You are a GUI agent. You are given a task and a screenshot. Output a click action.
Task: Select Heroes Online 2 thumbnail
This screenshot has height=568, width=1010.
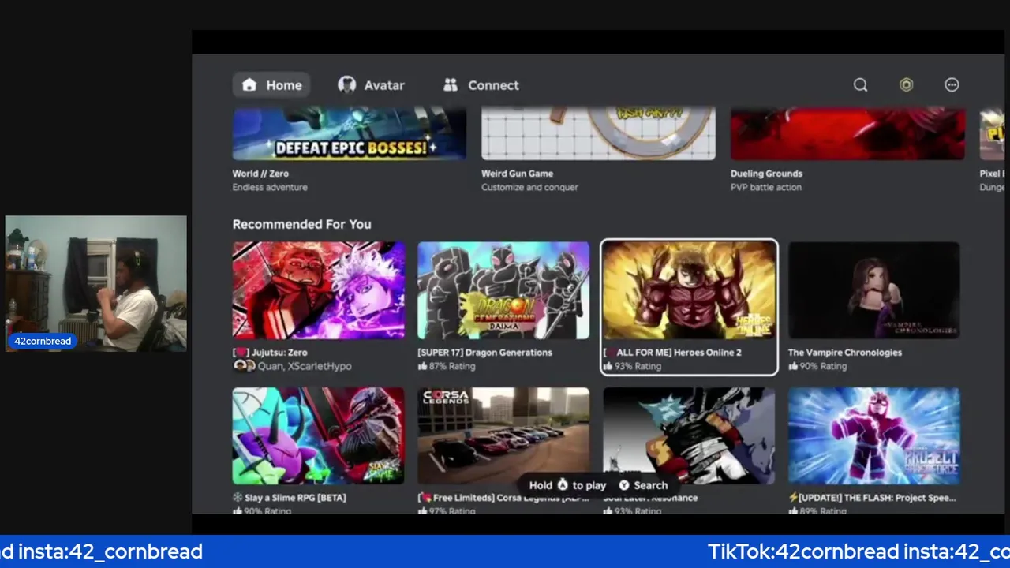[x=689, y=290]
